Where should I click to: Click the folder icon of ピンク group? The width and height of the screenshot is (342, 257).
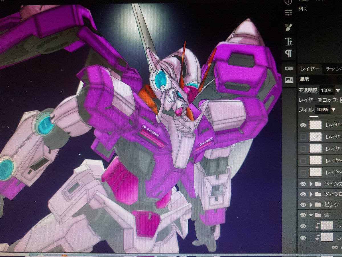pos(318,205)
